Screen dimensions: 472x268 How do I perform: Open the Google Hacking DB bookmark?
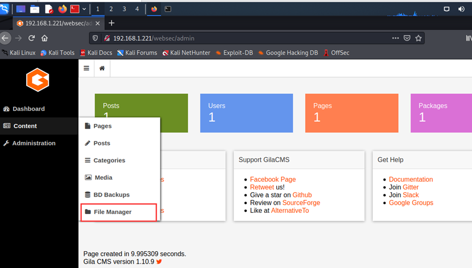coord(288,53)
